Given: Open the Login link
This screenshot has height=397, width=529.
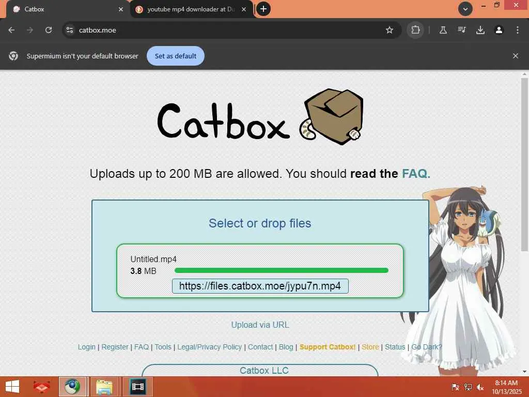Looking at the screenshot, I should point(87,347).
